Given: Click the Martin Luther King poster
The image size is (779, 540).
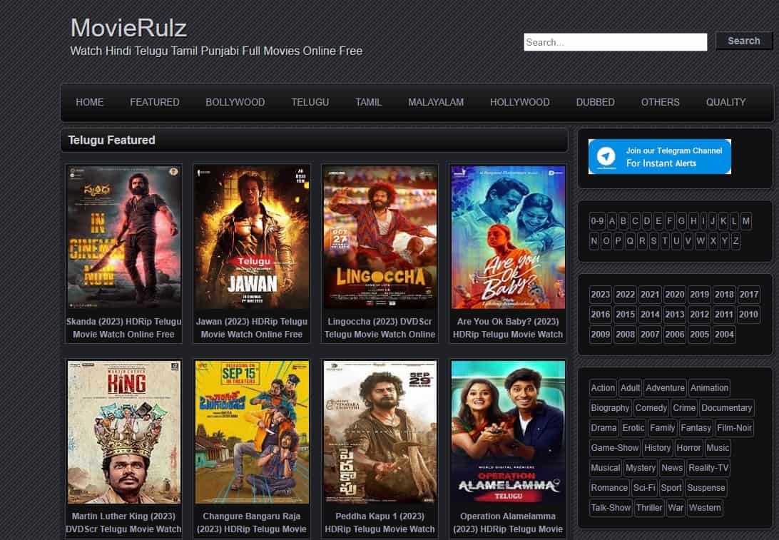Looking at the screenshot, I should pyautogui.click(x=123, y=432).
